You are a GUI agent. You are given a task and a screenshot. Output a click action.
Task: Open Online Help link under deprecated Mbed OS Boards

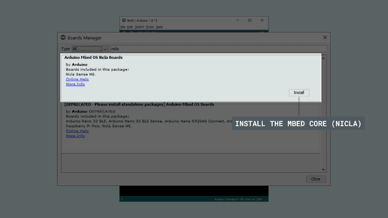tap(77, 131)
